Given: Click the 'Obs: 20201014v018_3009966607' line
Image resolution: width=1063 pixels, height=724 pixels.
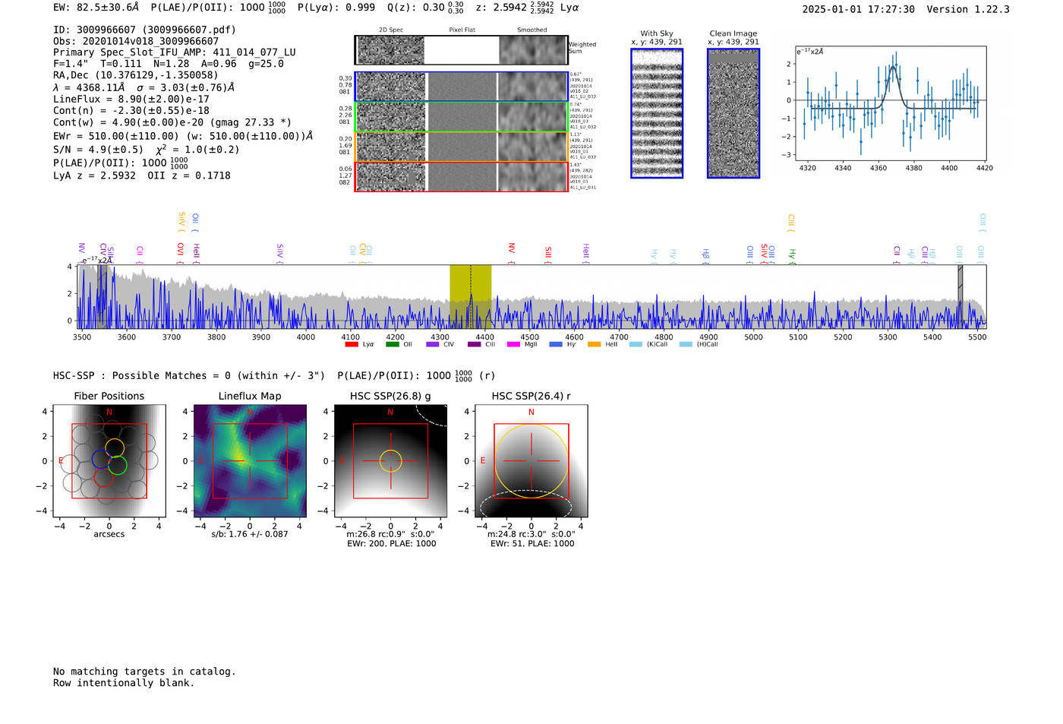Looking at the screenshot, I should [136, 41].
